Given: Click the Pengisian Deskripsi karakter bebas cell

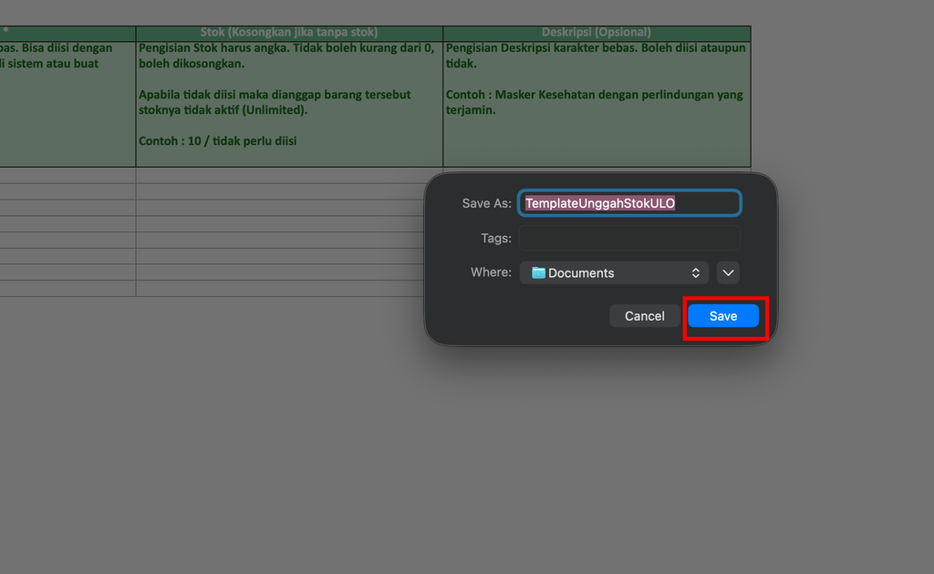Looking at the screenshot, I should [597, 104].
